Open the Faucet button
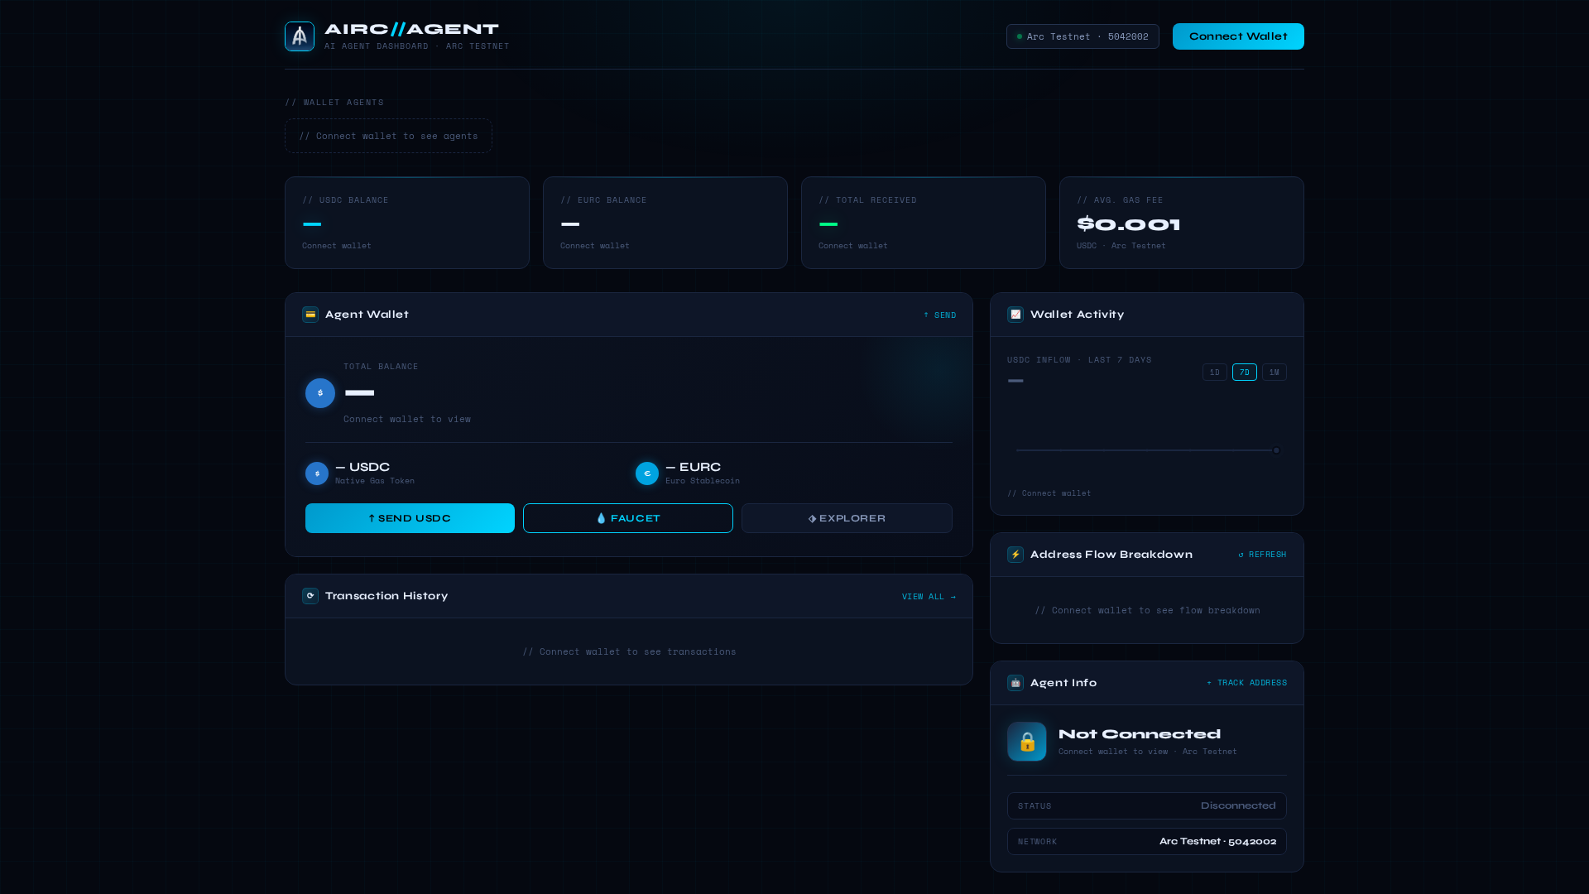The image size is (1589, 894). (628, 518)
